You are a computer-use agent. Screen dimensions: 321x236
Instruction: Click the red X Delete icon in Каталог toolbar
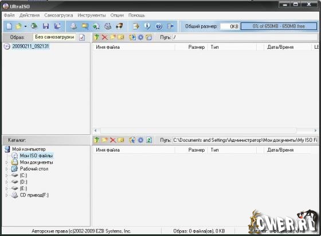pyautogui.click(x=113, y=140)
